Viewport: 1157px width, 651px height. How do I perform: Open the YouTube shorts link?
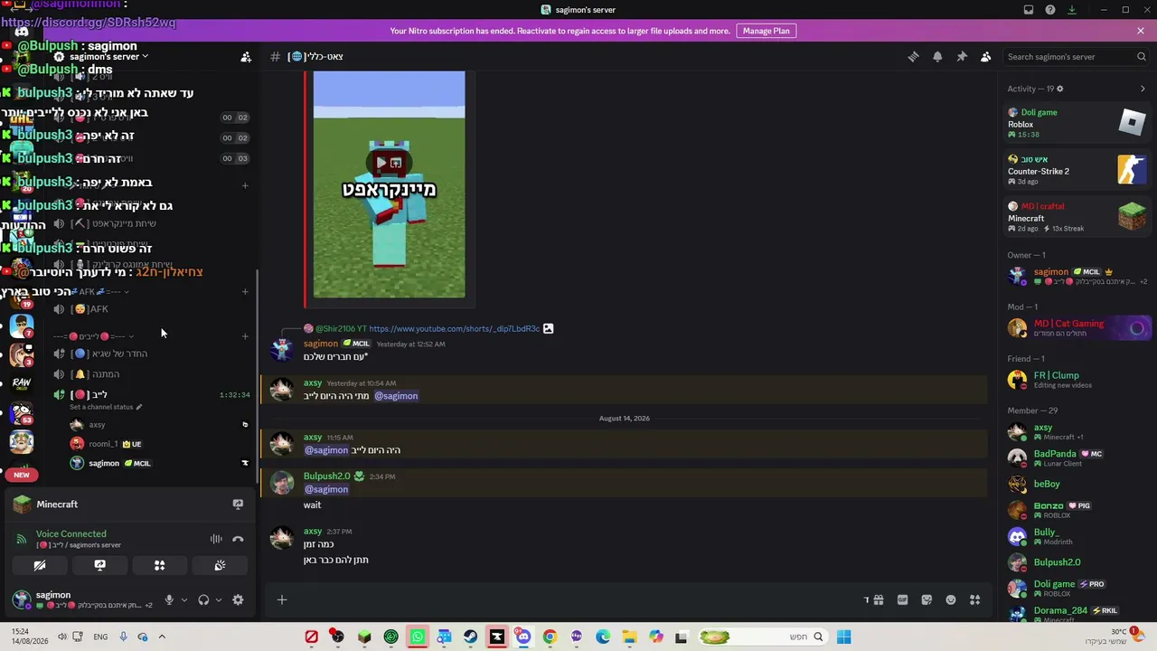pyautogui.click(x=454, y=328)
